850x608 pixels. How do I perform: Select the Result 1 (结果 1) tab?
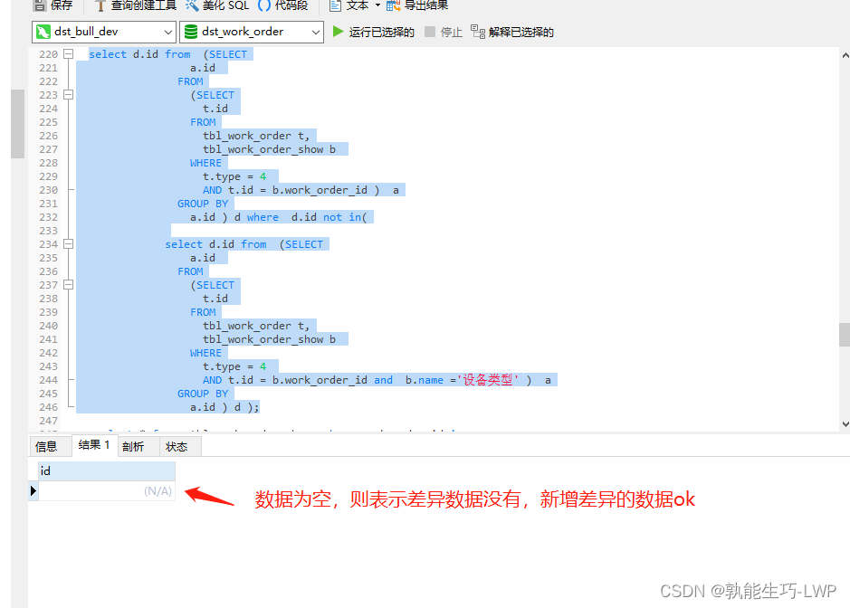click(x=94, y=445)
